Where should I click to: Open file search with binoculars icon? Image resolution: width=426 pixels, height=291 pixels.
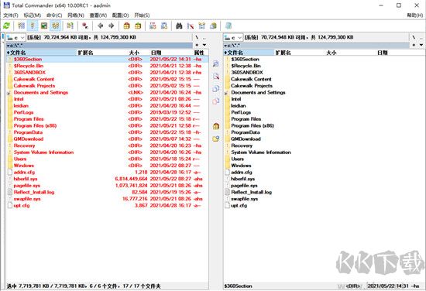[179, 26]
